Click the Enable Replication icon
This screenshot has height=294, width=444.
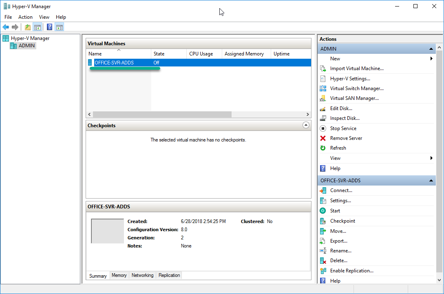[323, 271]
